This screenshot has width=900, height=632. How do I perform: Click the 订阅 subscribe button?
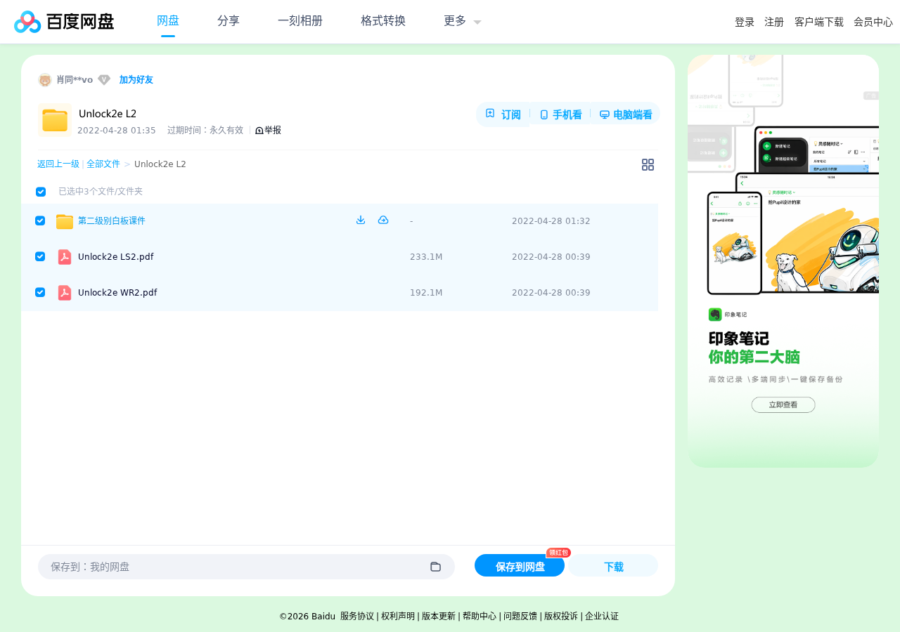pos(503,114)
